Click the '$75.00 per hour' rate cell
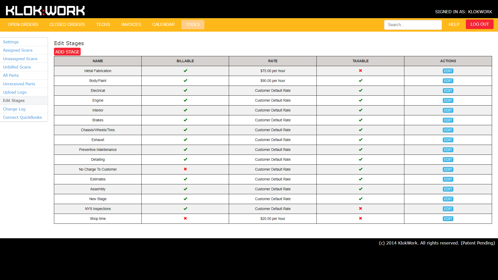Viewport: 498px width, 280px height. click(273, 71)
